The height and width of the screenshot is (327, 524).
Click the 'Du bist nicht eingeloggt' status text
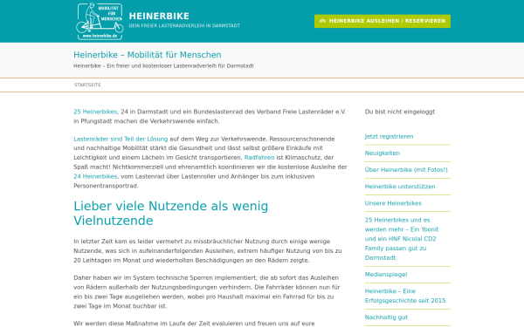(400, 112)
